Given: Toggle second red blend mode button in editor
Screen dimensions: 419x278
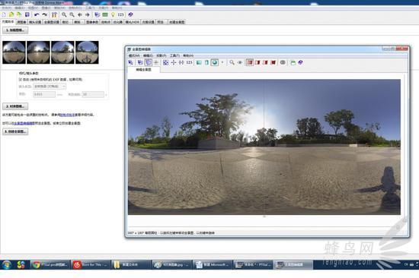Looking at the screenshot, I should coord(257,62).
